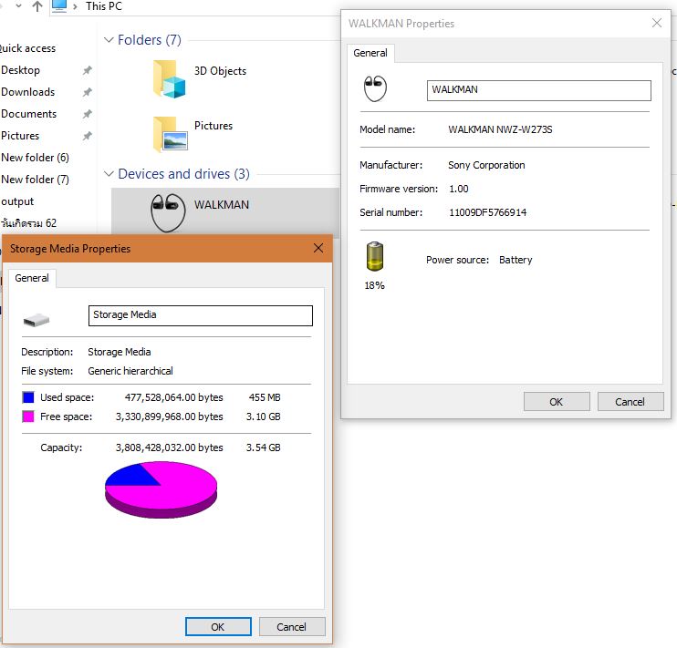The image size is (677, 648).
Task: Click the WALKMAN device label in drives list
Action: click(x=222, y=204)
